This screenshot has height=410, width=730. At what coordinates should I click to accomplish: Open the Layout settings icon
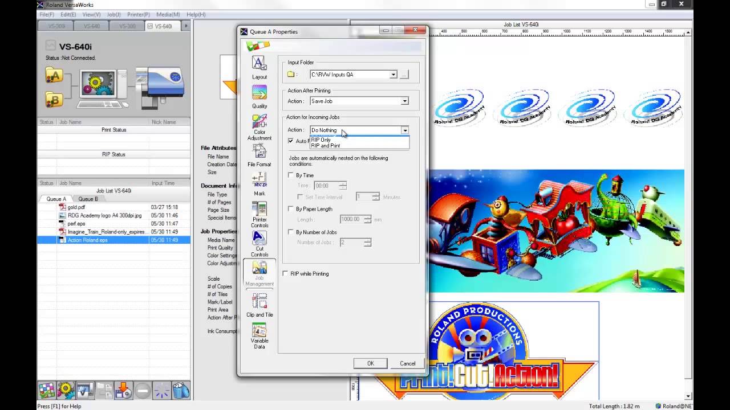click(259, 63)
